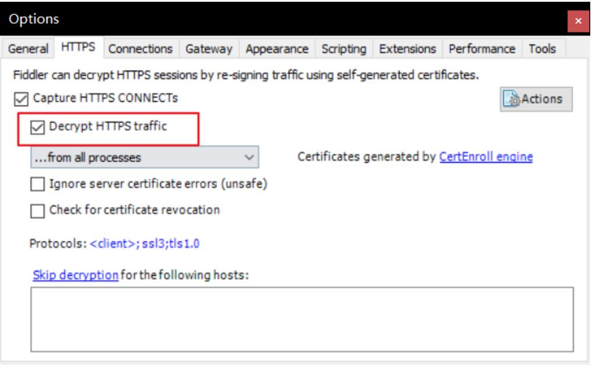Click into the skip-decryption hosts text box

(302, 319)
